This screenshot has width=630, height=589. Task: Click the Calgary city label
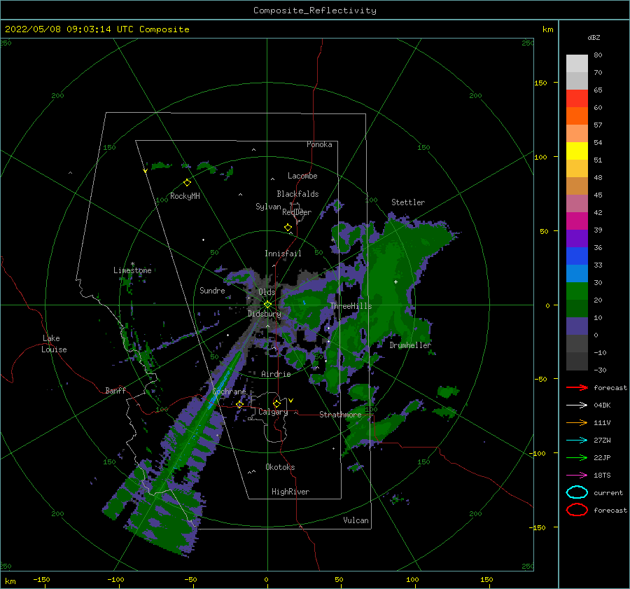click(273, 412)
